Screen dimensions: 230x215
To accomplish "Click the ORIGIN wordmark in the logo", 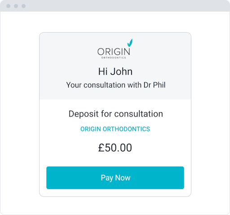I will 114,52.
